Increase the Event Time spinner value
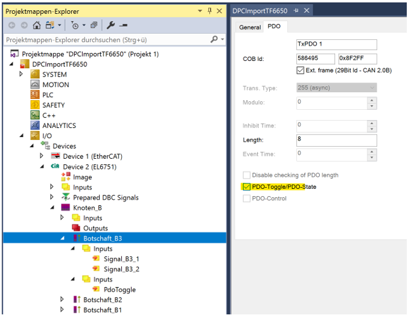The width and height of the screenshot is (411, 318). pyautogui.click(x=372, y=151)
